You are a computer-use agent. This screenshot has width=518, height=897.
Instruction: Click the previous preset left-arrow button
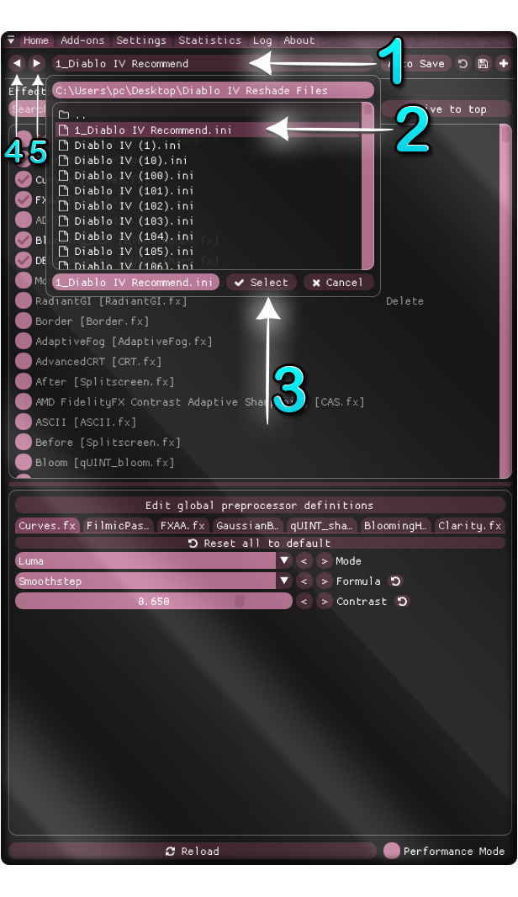[17, 63]
